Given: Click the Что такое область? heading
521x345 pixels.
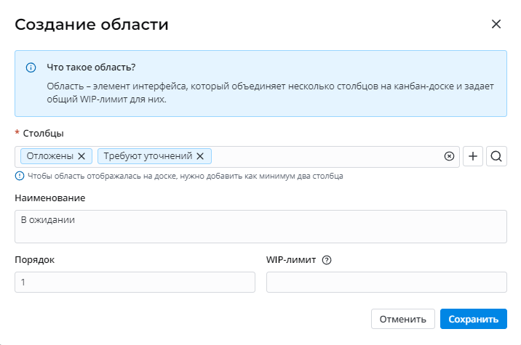Looking at the screenshot, I should [91, 68].
